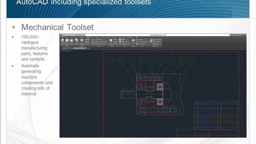
Task: Open the red AutoCAD application menu logo
Action: tap(62, 35)
